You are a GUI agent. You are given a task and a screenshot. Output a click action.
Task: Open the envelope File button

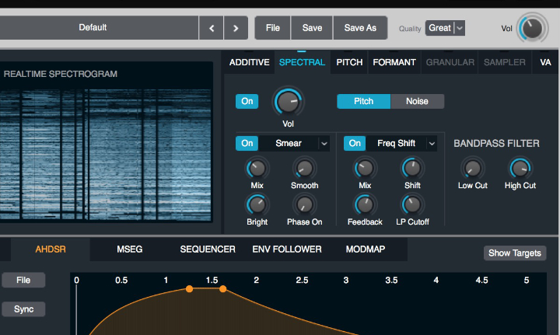pos(23,280)
